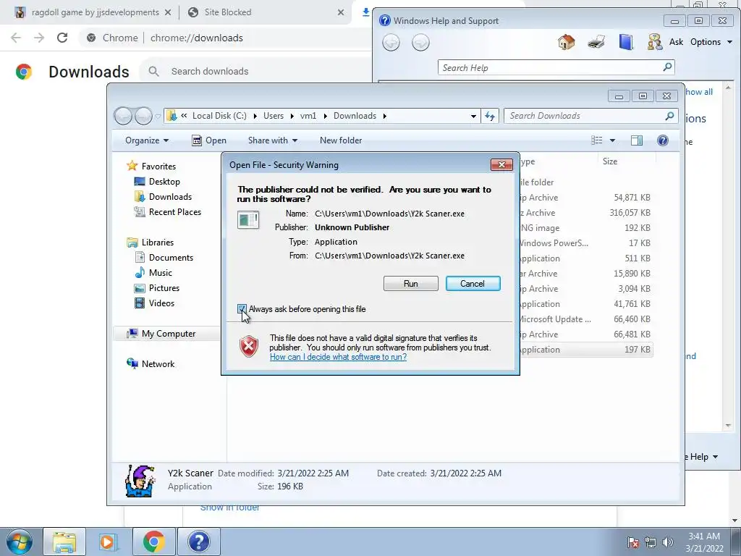Viewport: 741px width, 556px height.
Task: Cancel the Open File security warning
Action: tap(473, 284)
